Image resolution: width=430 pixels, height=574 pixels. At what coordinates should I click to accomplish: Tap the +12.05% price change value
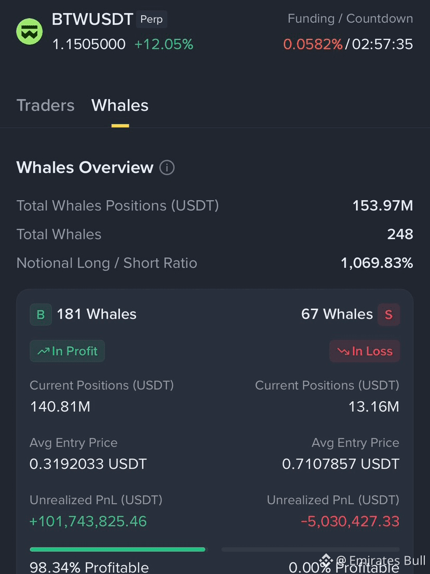pyautogui.click(x=164, y=44)
